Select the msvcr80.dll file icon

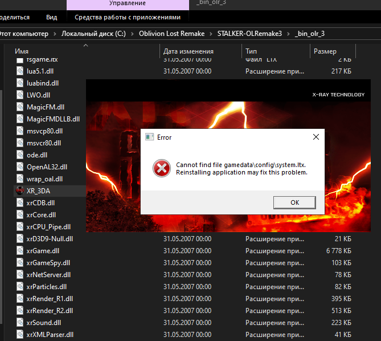tap(20, 143)
